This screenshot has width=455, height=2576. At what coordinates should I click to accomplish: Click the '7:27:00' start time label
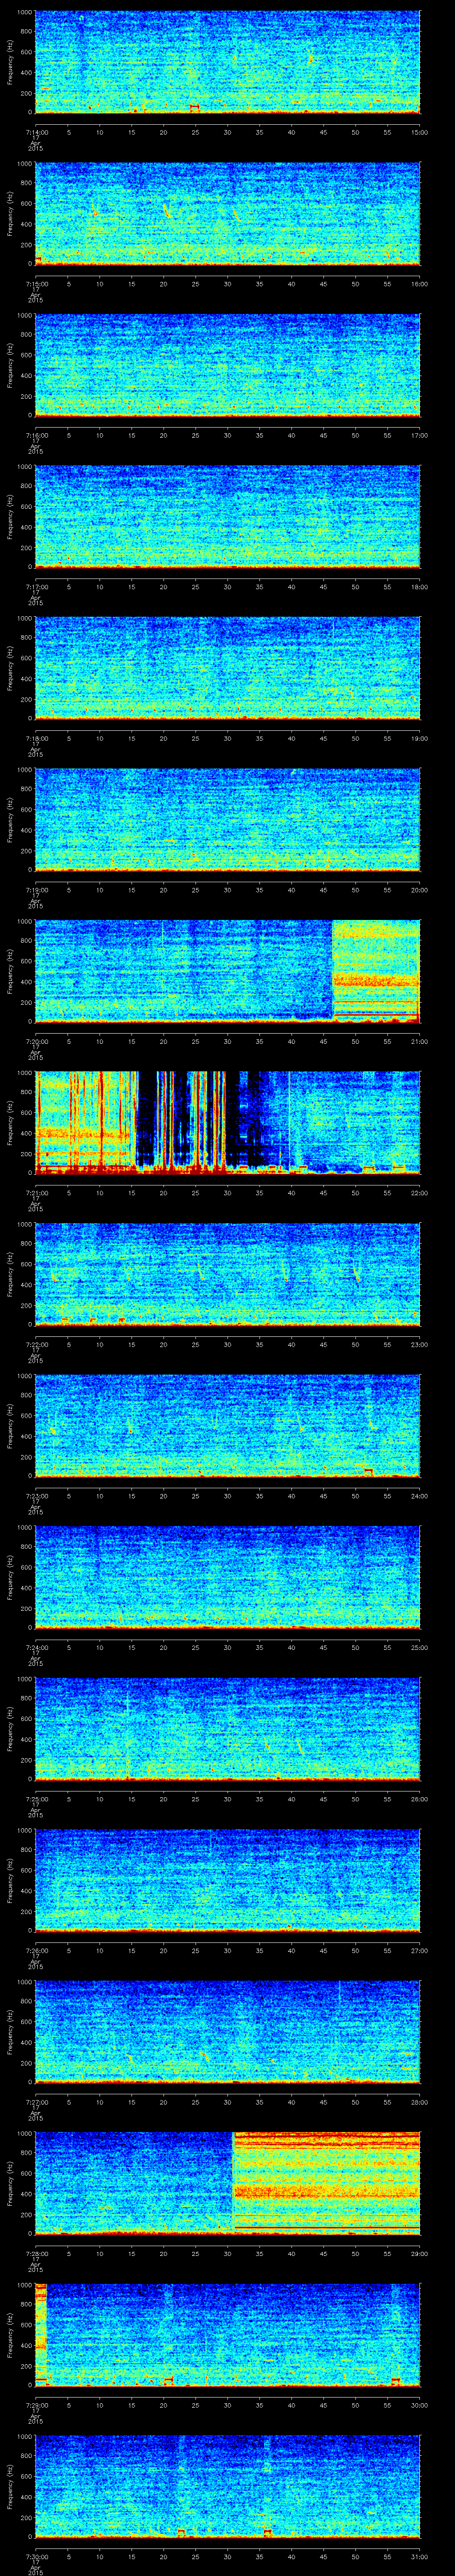click(35, 2101)
